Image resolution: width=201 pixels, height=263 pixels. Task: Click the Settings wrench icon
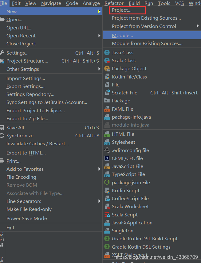[x=2, y=53]
